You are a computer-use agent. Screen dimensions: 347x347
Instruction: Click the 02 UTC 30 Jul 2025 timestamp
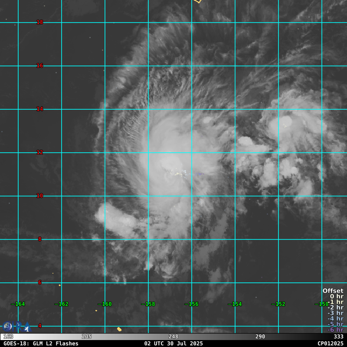[x=173, y=344]
